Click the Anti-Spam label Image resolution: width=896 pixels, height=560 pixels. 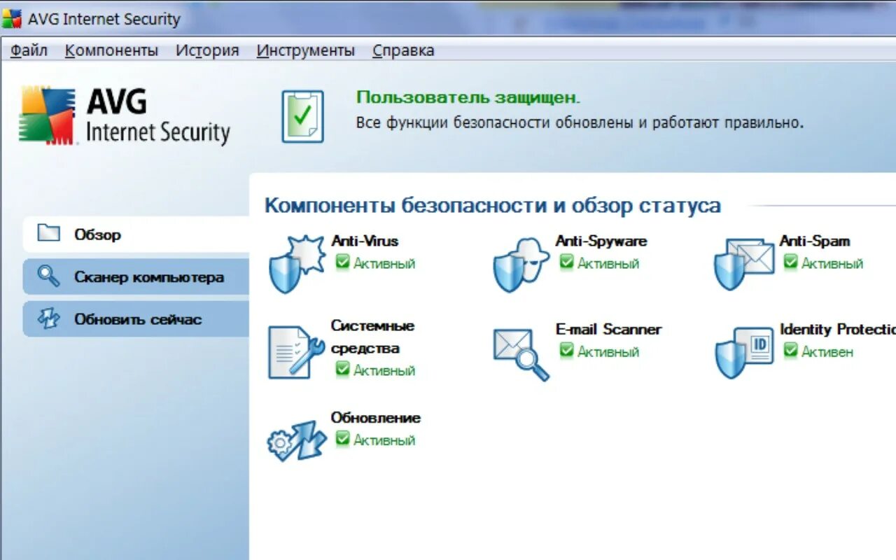pos(815,241)
